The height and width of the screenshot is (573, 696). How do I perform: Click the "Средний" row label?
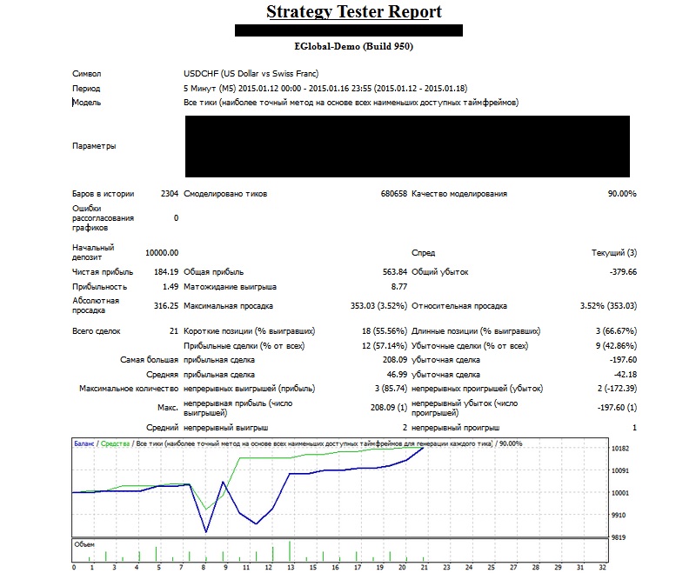point(162,428)
